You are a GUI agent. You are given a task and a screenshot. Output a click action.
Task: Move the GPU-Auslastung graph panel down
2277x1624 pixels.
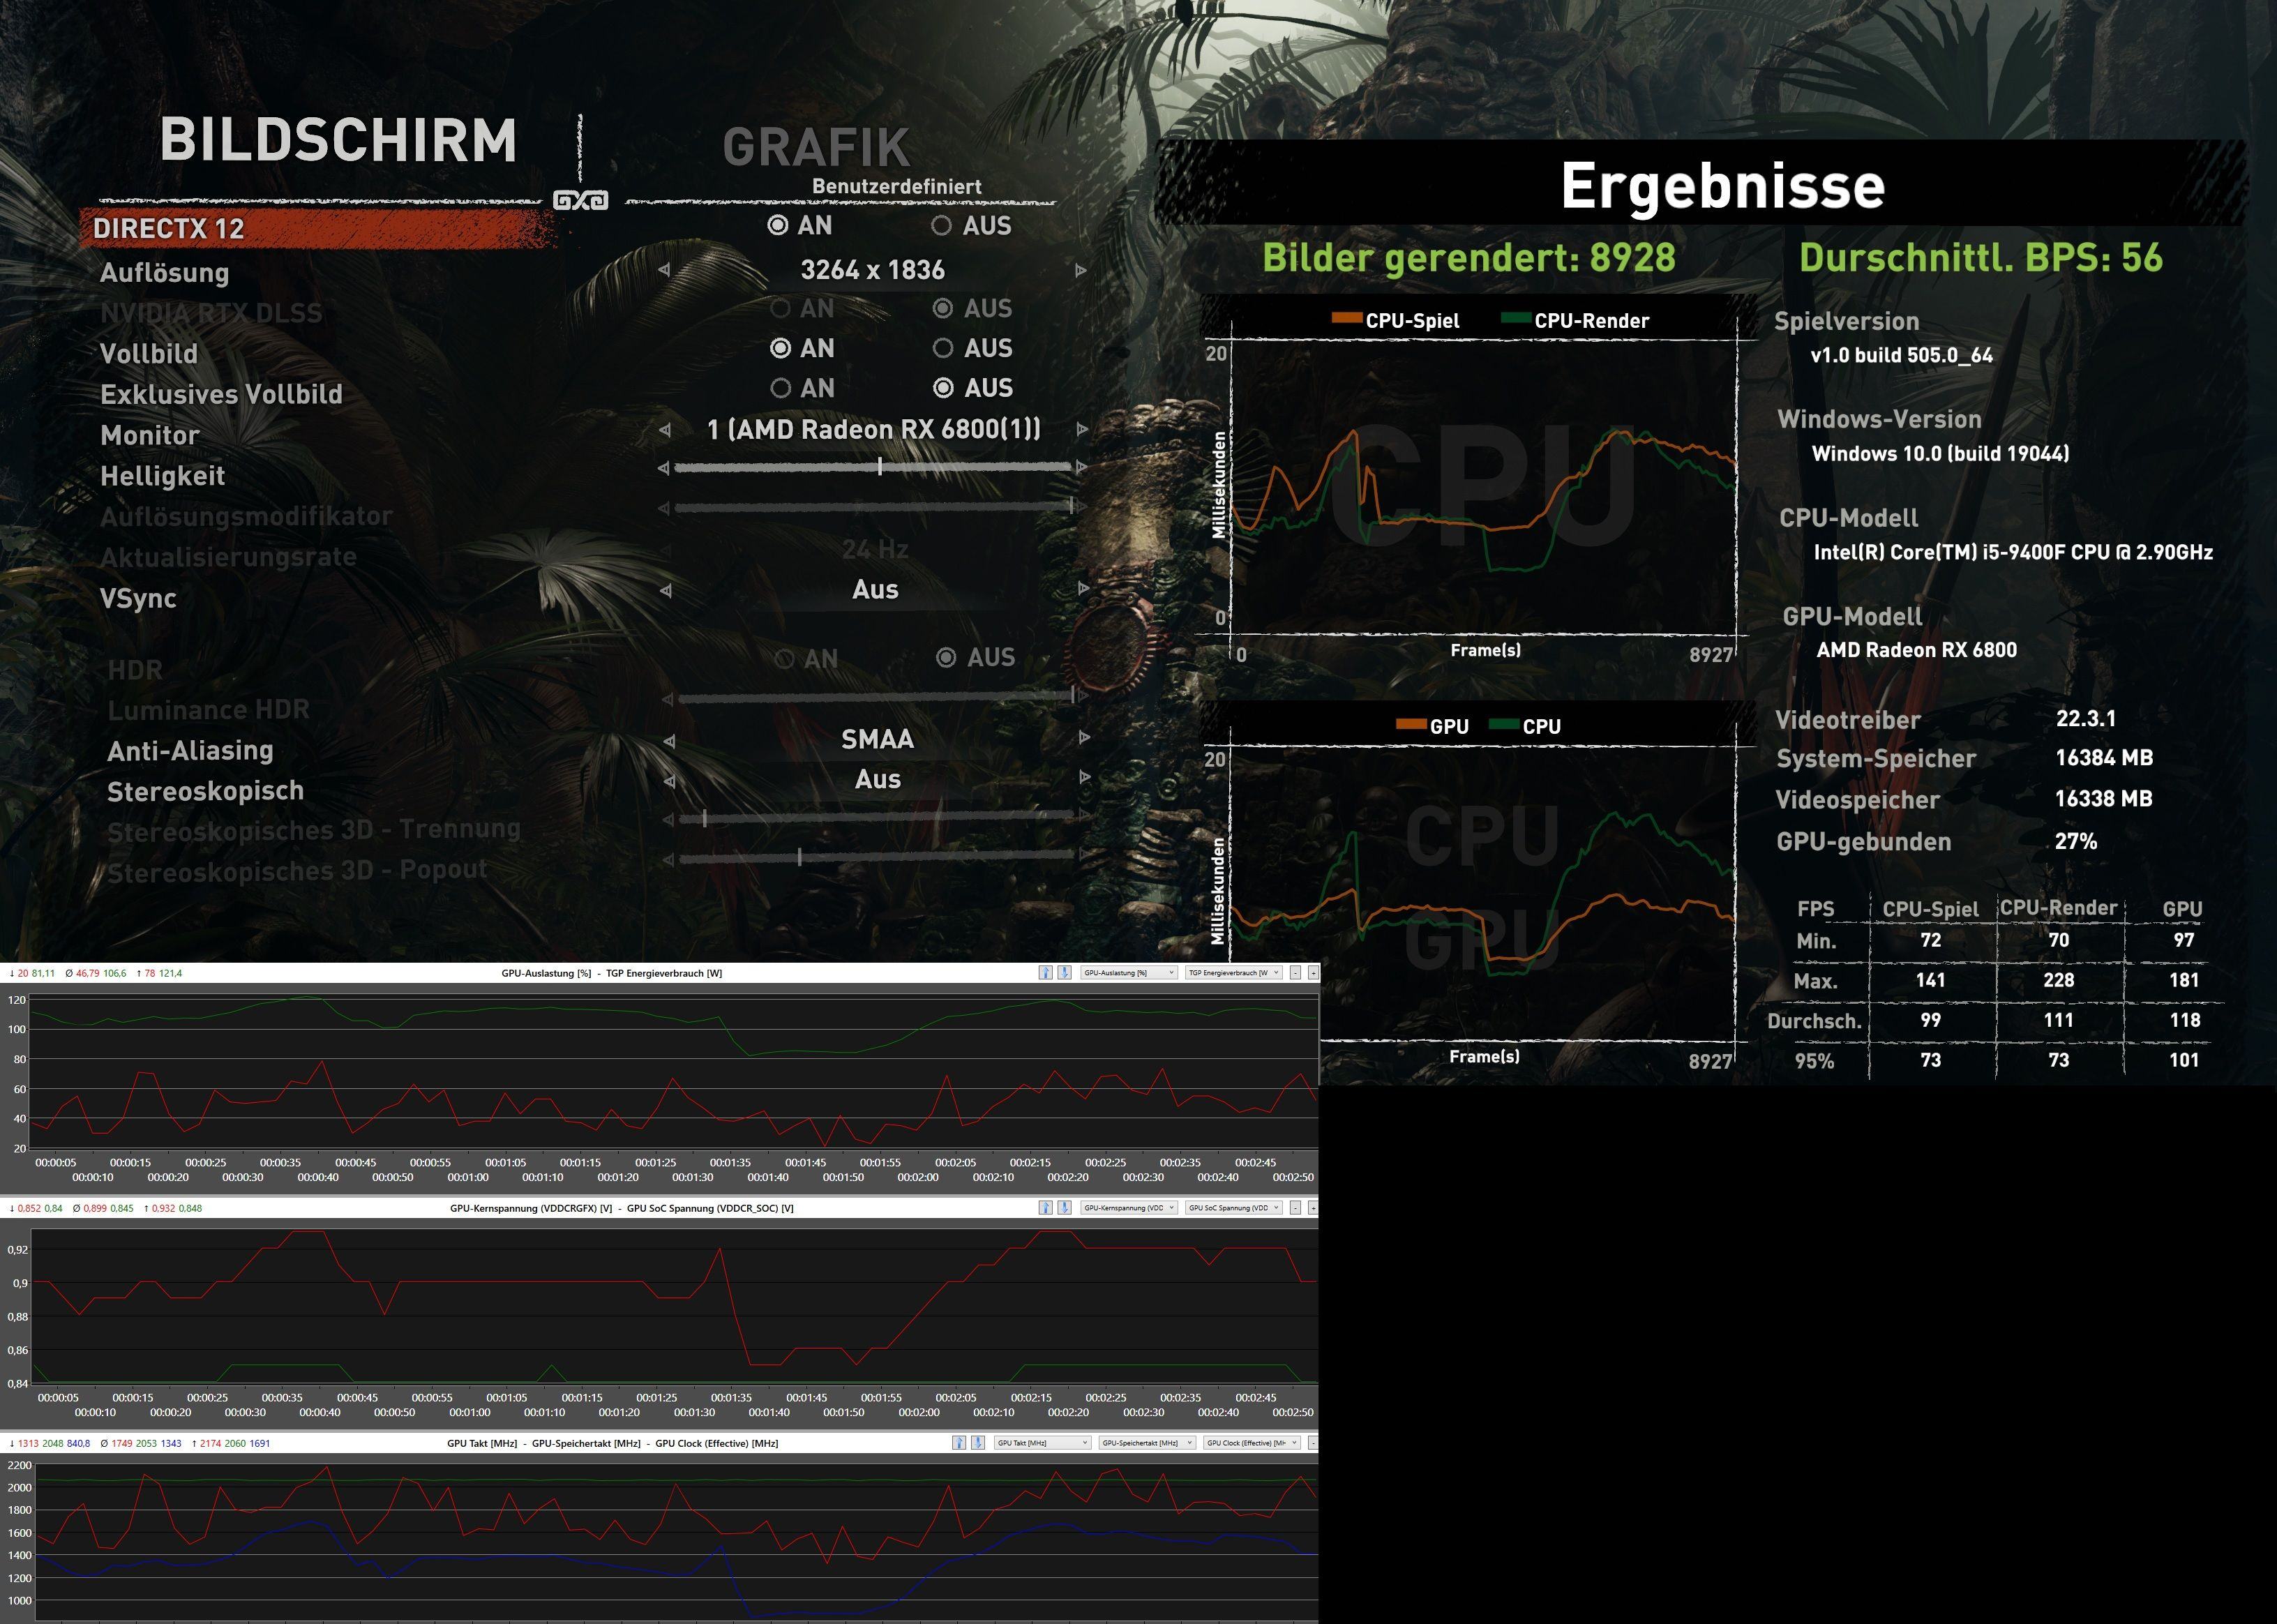(x=1064, y=972)
